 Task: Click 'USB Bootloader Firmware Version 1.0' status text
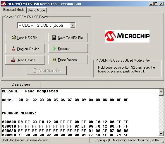pyautogui.click(x=27, y=140)
